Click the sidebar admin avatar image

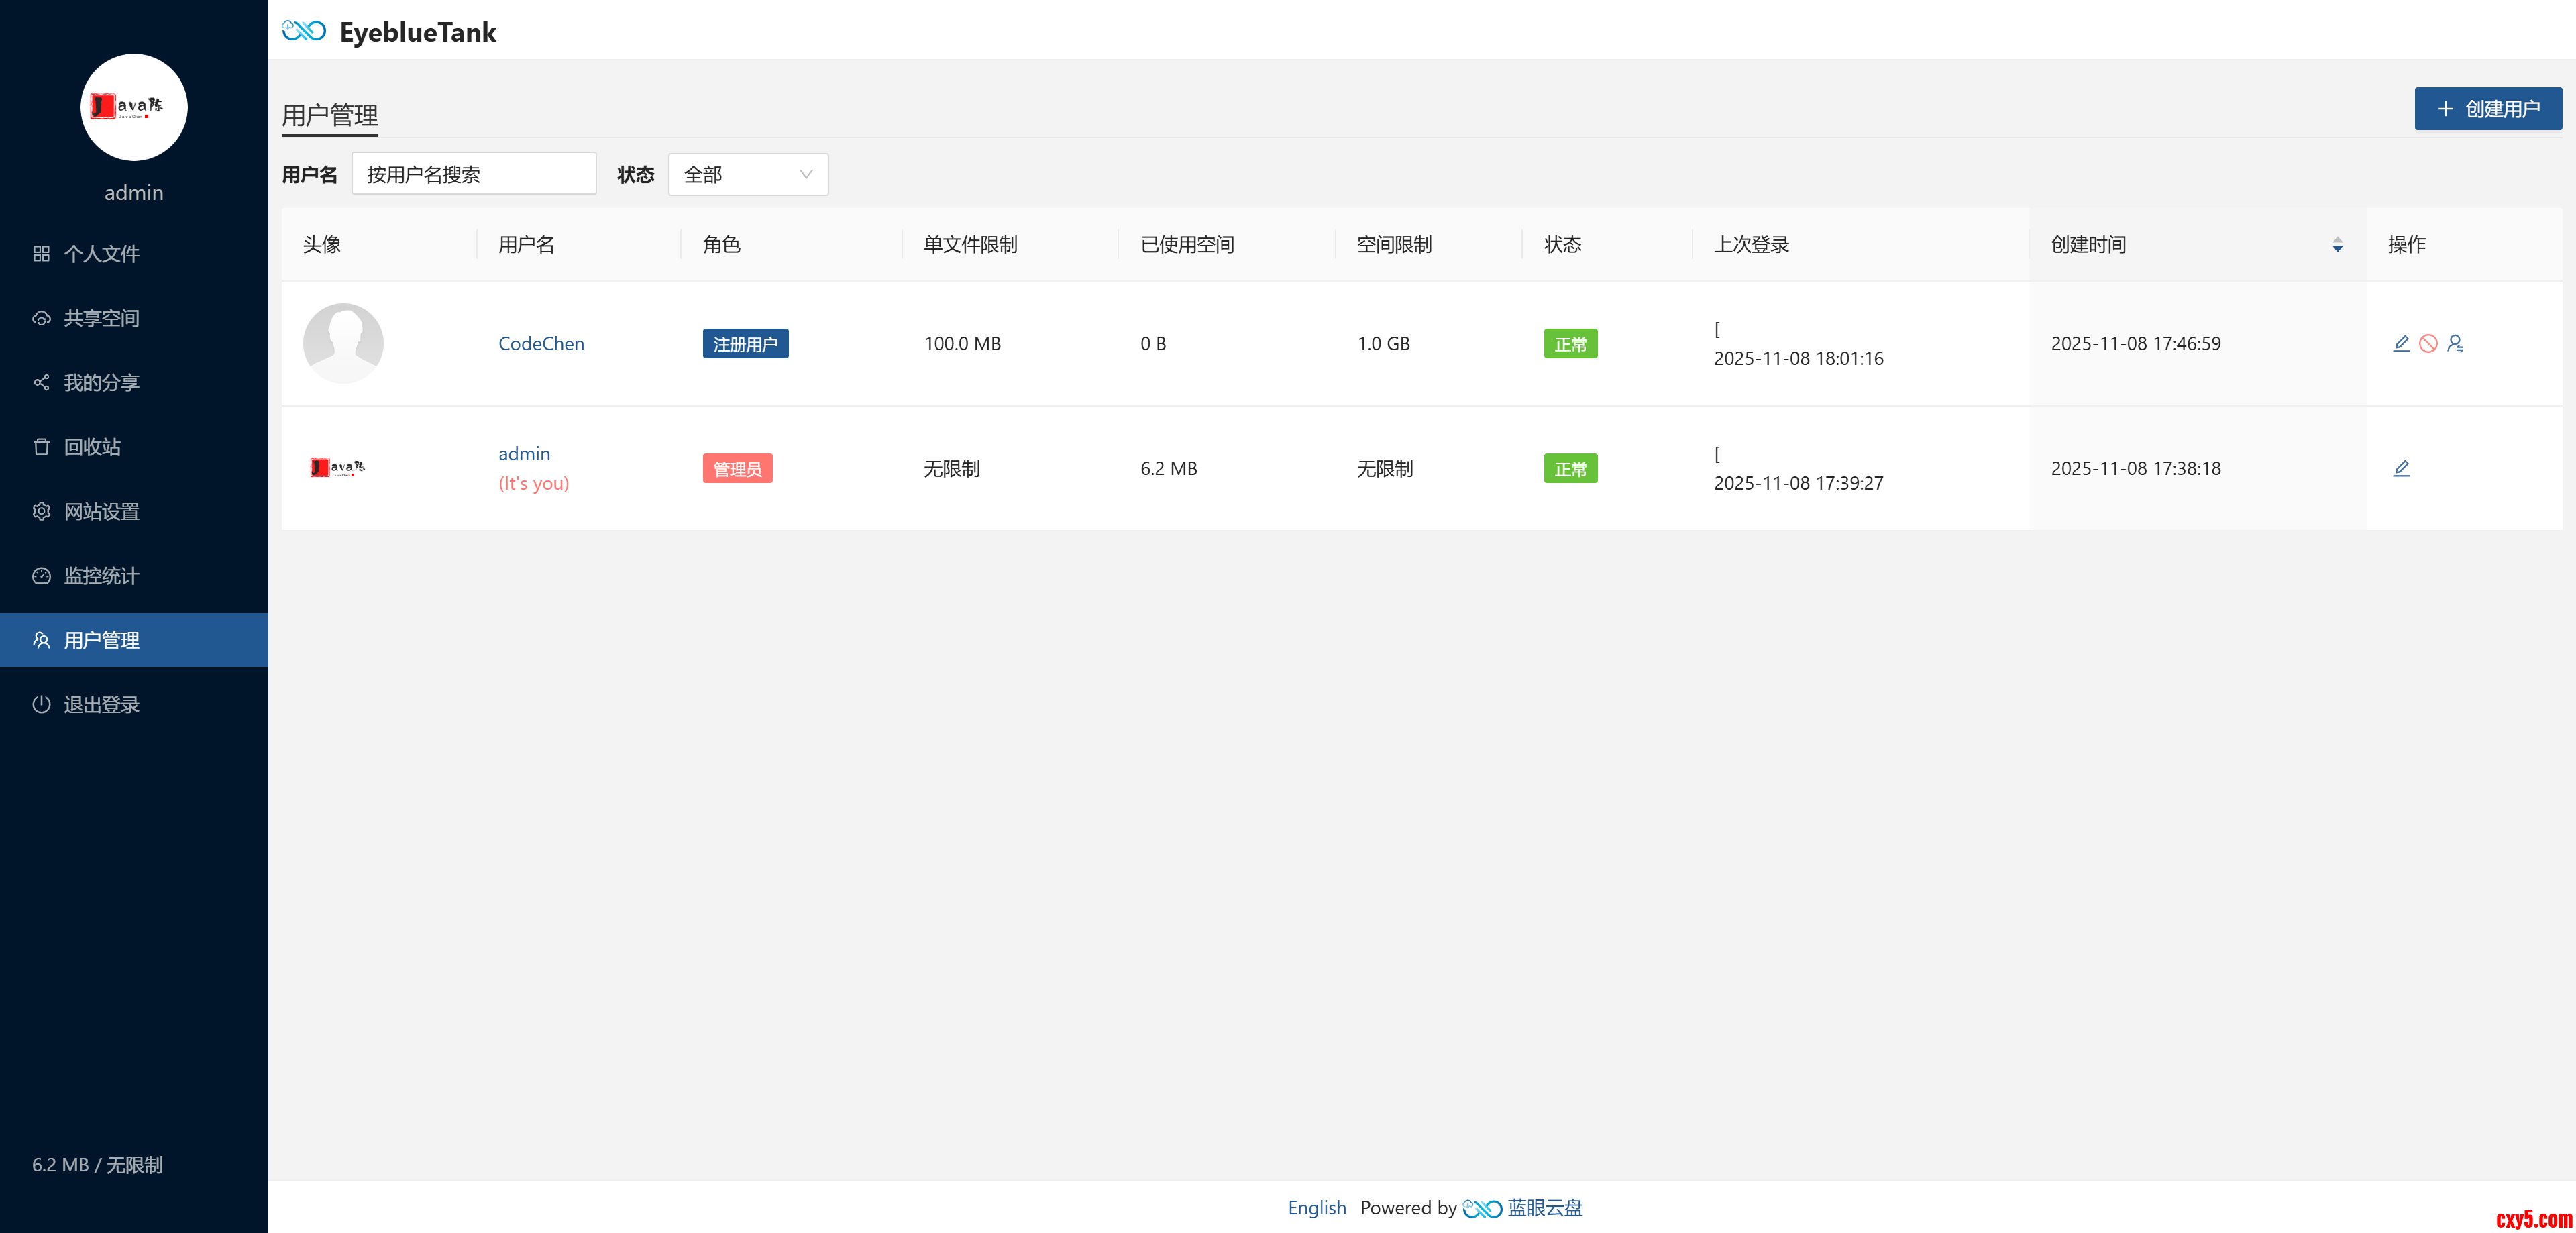pos(133,107)
